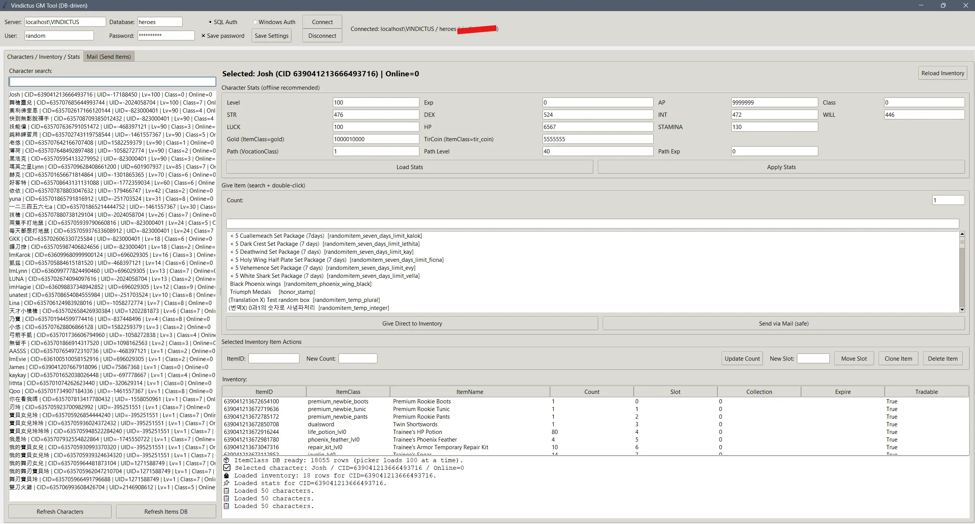Sort inventory by ItemClass column header
Image resolution: width=975 pixels, height=524 pixels.
point(348,392)
